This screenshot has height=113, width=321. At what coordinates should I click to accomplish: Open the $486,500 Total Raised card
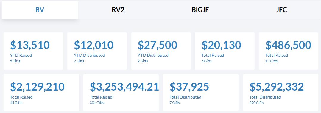coord(289,51)
